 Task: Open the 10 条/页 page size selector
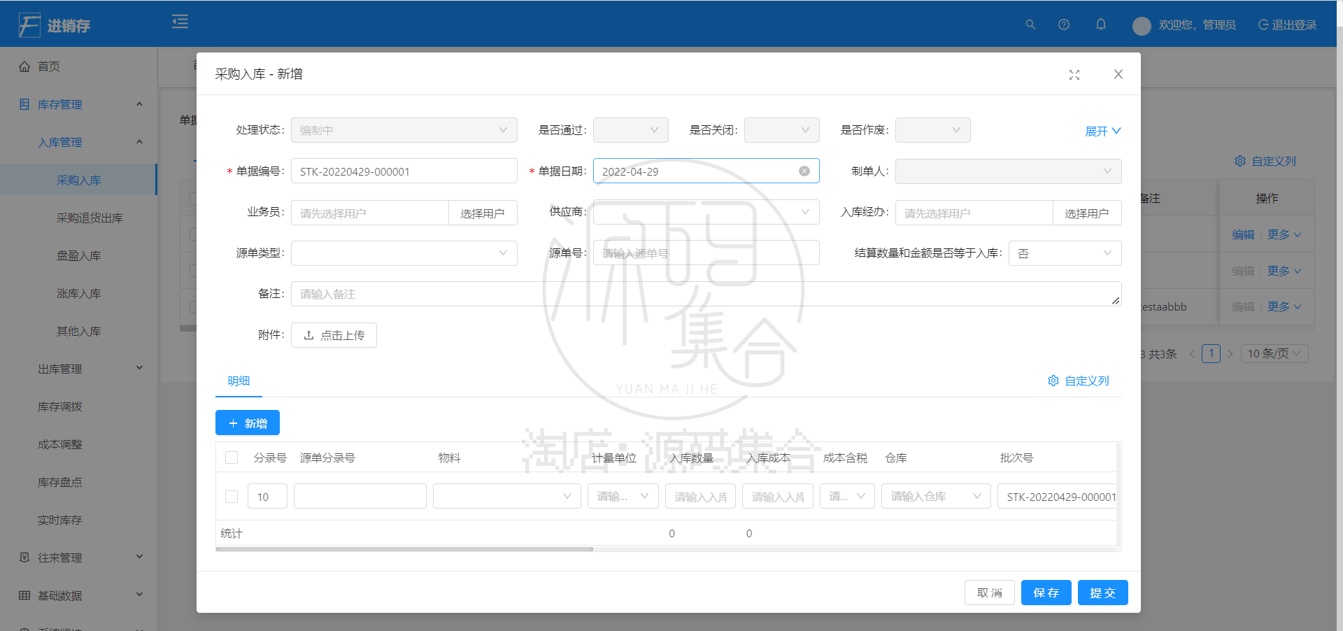point(1274,353)
